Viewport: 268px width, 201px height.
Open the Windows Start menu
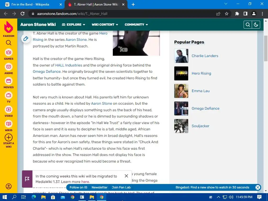pyautogui.click(x=5, y=197)
